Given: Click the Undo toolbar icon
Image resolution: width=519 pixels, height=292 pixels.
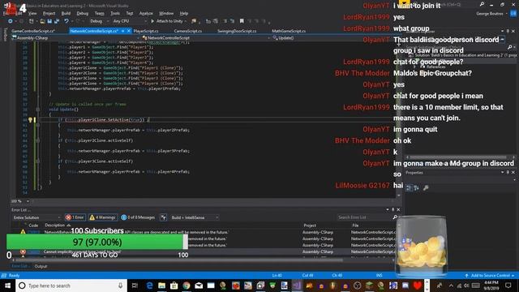Looking at the screenshot, I should click(66, 21).
